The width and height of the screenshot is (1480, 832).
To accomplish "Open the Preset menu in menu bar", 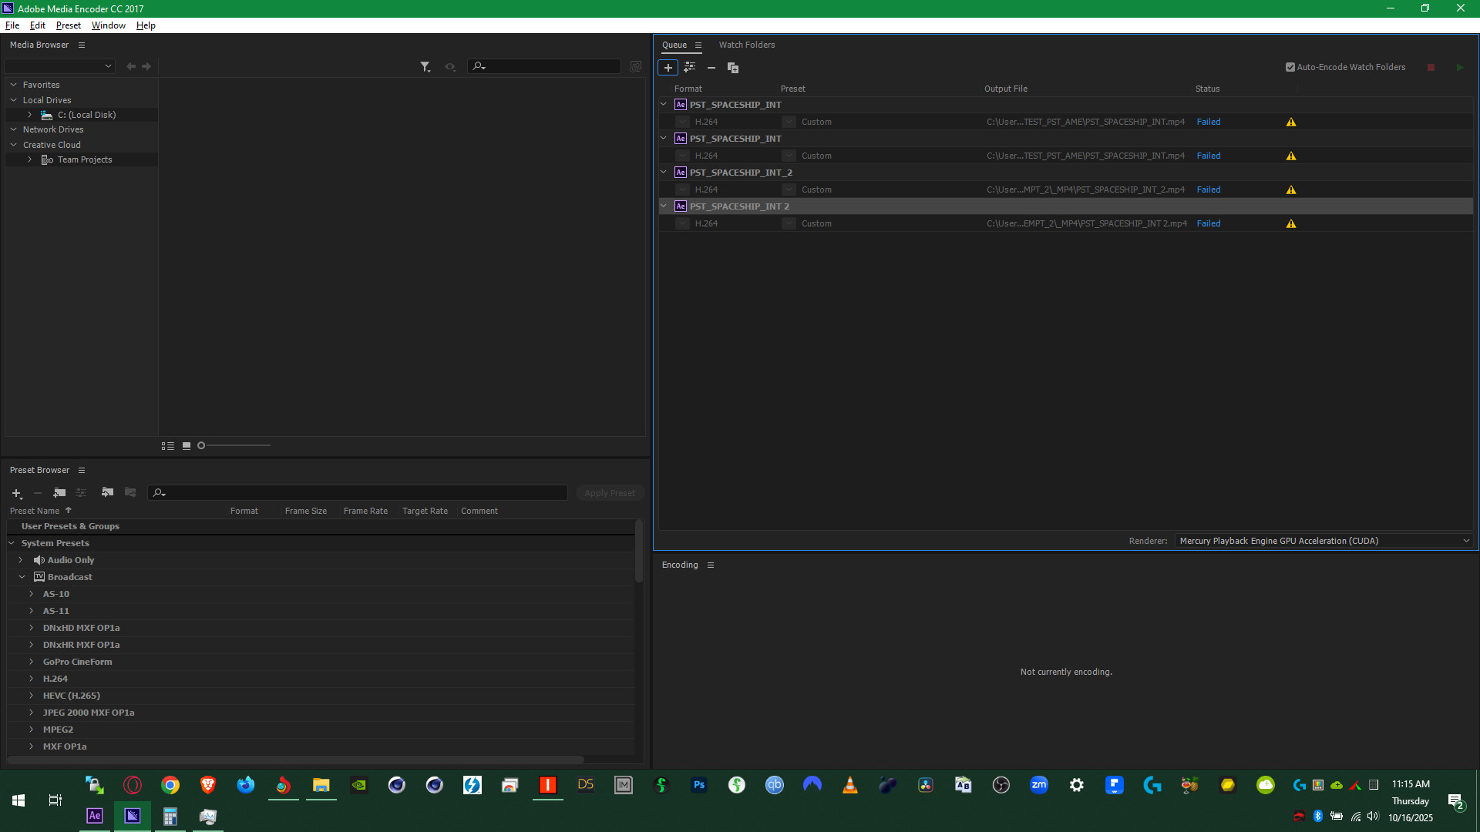I will tap(68, 25).
